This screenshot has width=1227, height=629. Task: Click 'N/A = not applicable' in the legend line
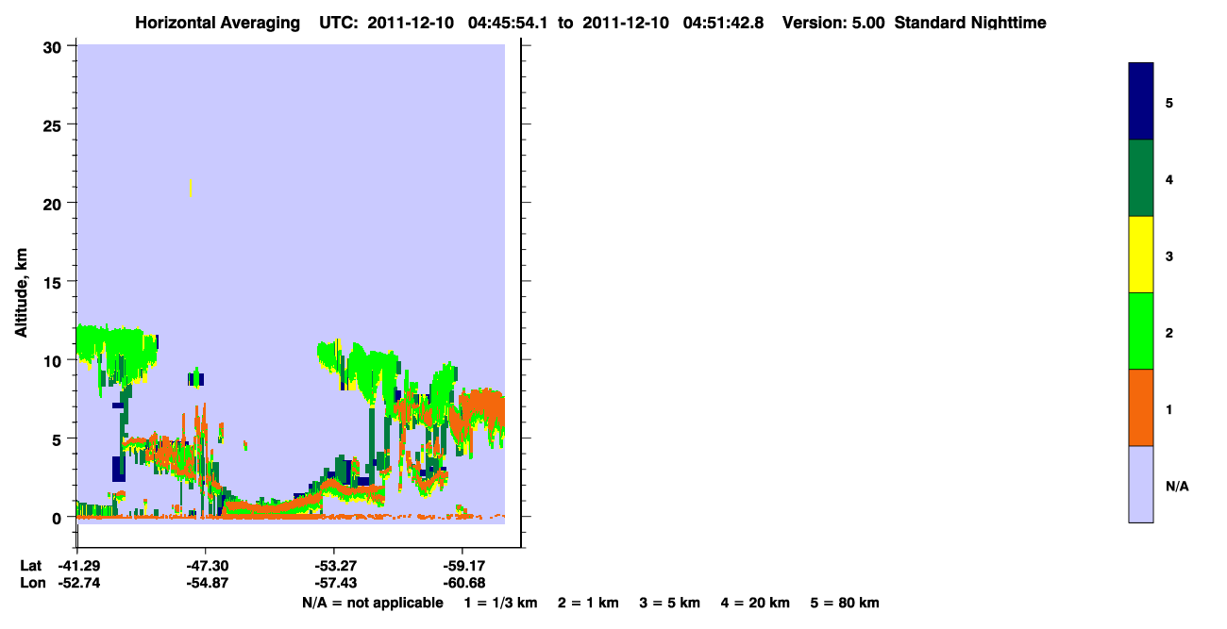372,603
